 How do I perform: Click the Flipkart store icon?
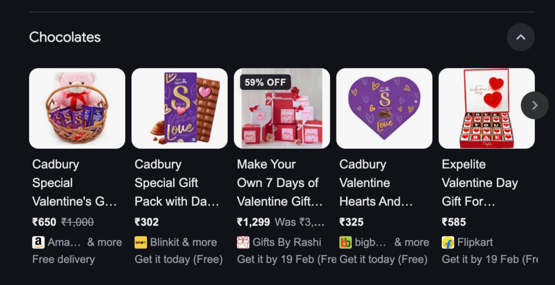tap(448, 242)
